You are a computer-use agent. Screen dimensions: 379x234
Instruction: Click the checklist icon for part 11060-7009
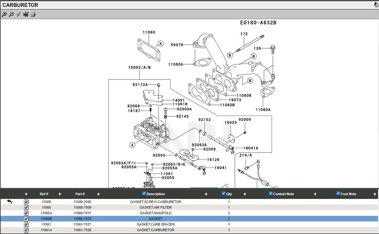click(26, 207)
